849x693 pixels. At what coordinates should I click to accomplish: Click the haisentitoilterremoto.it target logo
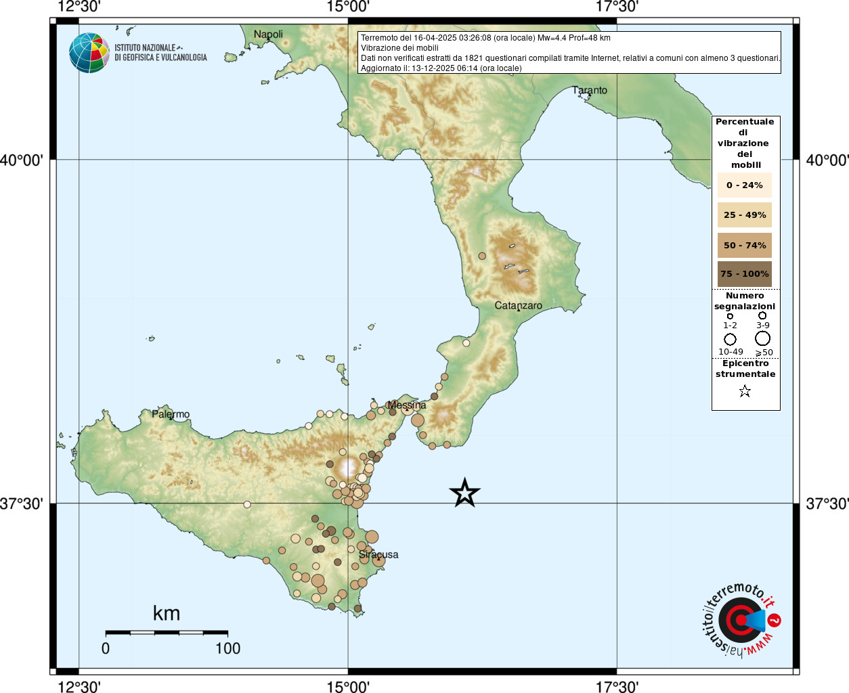click(x=740, y=620)
